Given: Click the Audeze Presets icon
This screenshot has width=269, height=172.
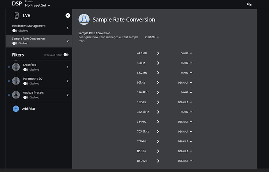Looking at the screenshot, I should pos(16,95).
